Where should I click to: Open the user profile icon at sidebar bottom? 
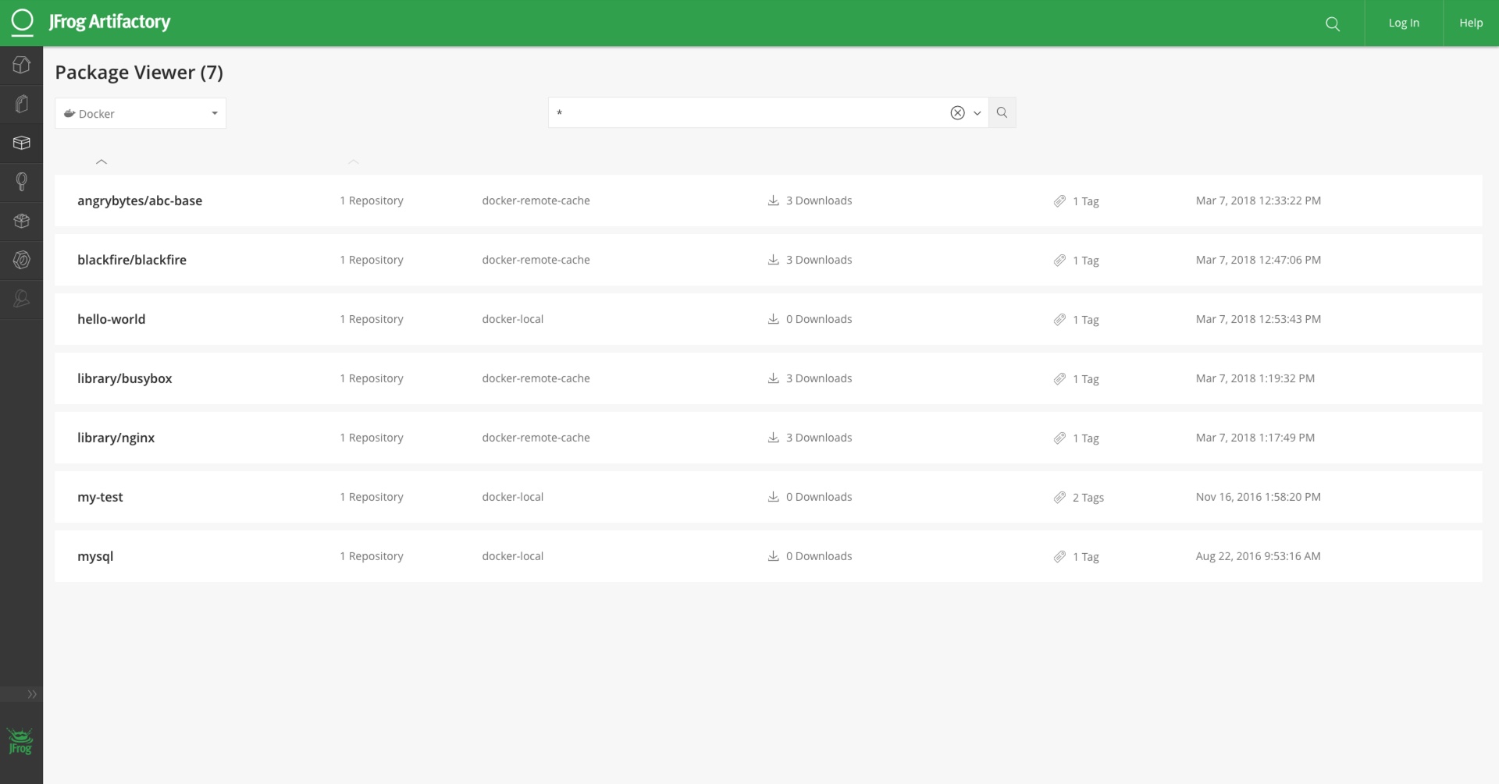click(21, 298)
